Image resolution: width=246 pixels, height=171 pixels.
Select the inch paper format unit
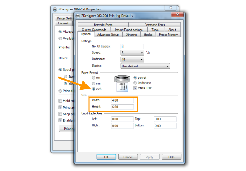(93, 89)
